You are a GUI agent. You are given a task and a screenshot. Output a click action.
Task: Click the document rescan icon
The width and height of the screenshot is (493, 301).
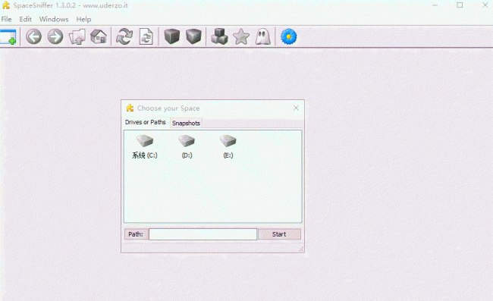pos(146,36)
